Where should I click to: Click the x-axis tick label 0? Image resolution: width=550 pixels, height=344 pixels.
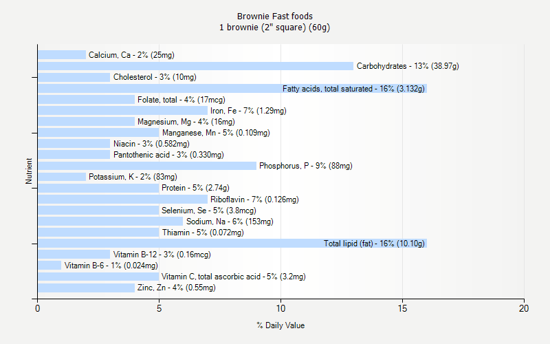(38, 308)
